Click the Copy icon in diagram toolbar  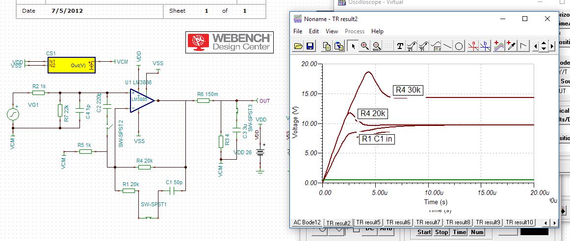click(x=327, y=46)
